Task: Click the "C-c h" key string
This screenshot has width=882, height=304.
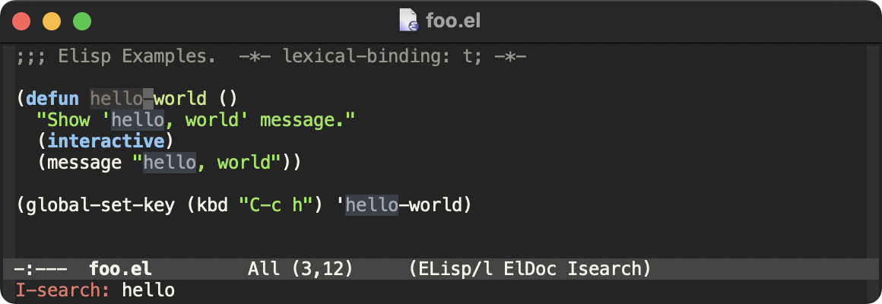Action: 275,205
